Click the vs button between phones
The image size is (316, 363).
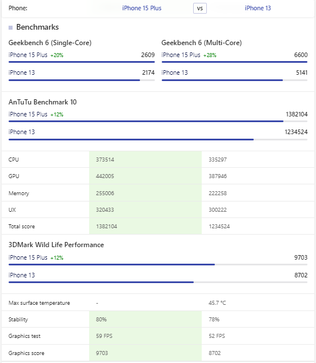200,9
